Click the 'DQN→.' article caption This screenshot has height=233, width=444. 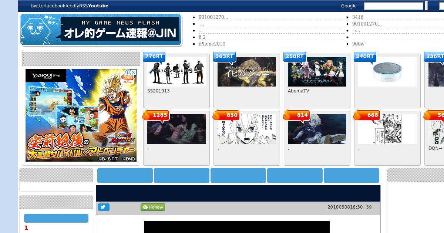click(x=436, y=148)
